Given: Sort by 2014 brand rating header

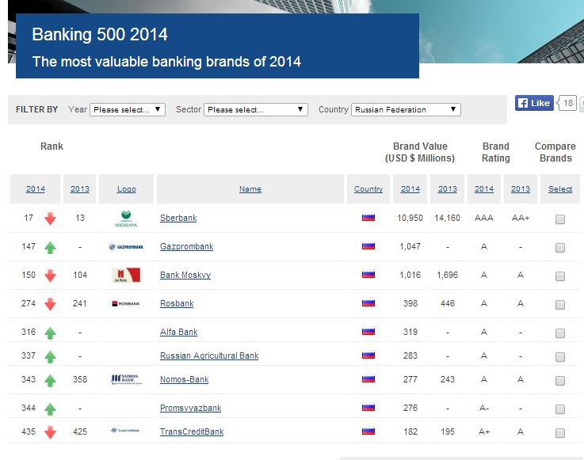Looking at the screenshot, I should (484, 188).
